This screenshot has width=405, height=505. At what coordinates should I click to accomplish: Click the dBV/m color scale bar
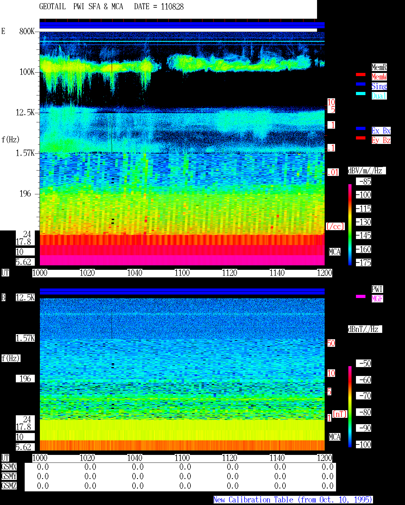point(350,224)
